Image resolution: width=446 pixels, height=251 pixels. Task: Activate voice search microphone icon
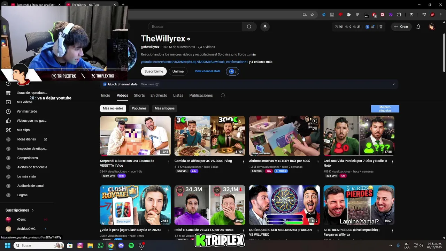click(265, 26)
